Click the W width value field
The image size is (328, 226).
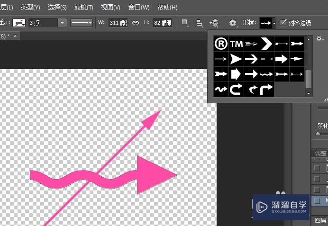tap(118, 23)
